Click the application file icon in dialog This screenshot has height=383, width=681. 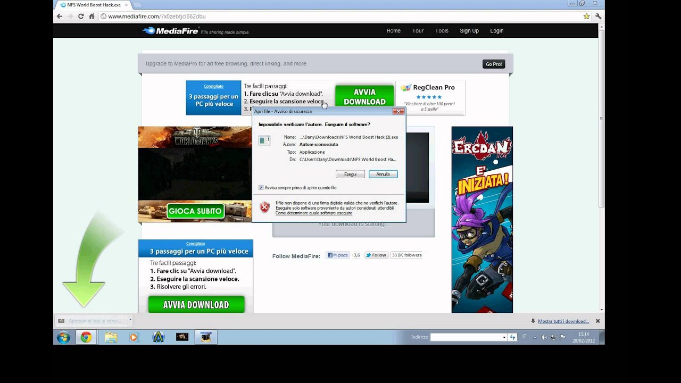point(264,140)
